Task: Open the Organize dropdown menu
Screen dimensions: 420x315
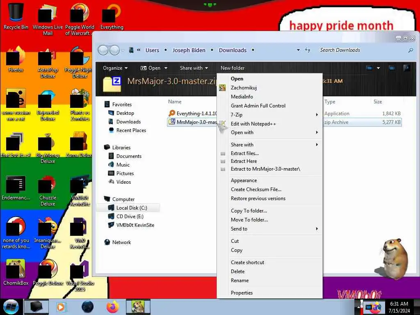Action: (115, 68)
